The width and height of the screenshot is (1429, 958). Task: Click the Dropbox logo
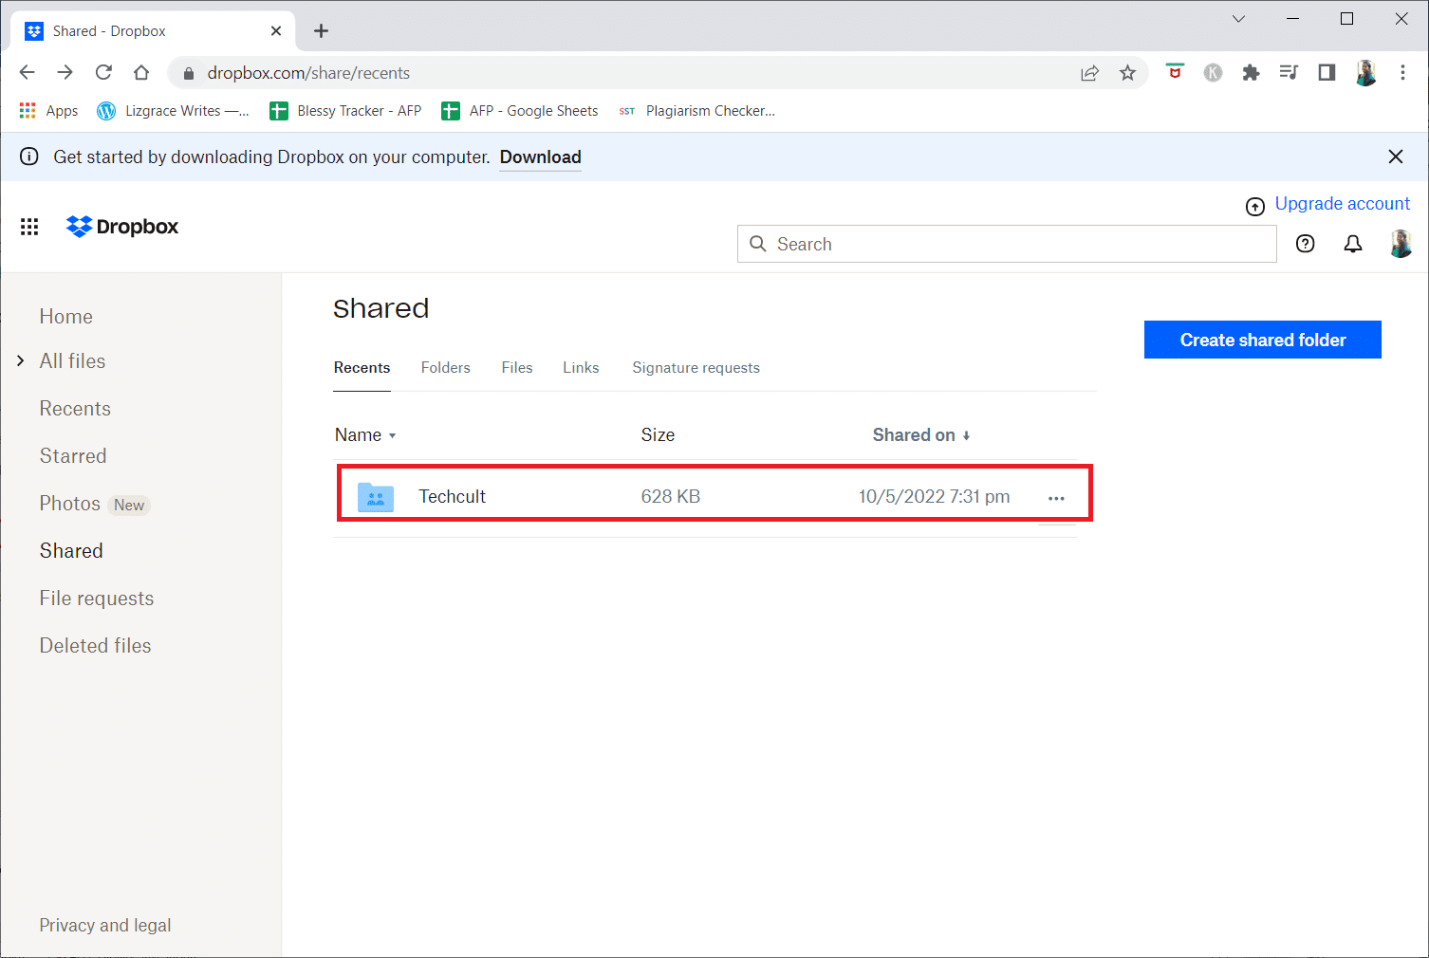point(122,227)
